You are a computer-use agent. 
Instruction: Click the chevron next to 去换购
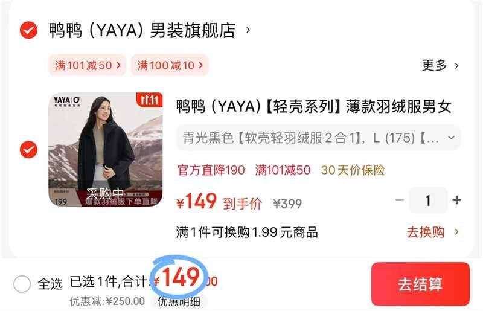[456, 232]
